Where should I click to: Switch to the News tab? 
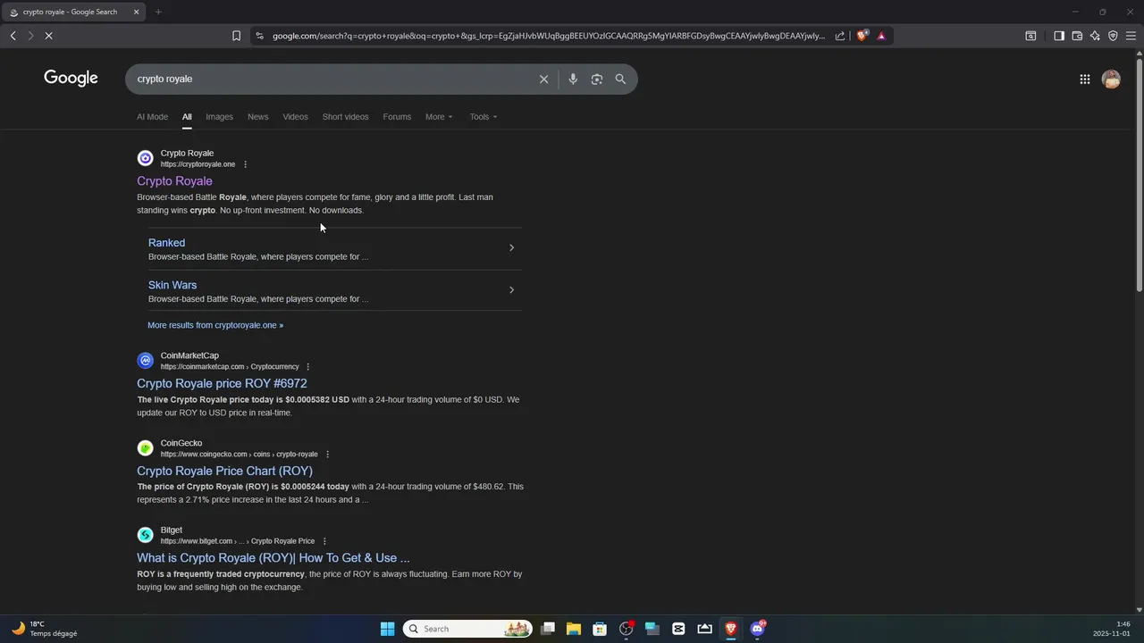coord(257,117)
